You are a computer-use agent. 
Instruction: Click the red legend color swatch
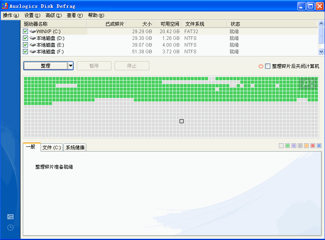click(x=313, y=146)
